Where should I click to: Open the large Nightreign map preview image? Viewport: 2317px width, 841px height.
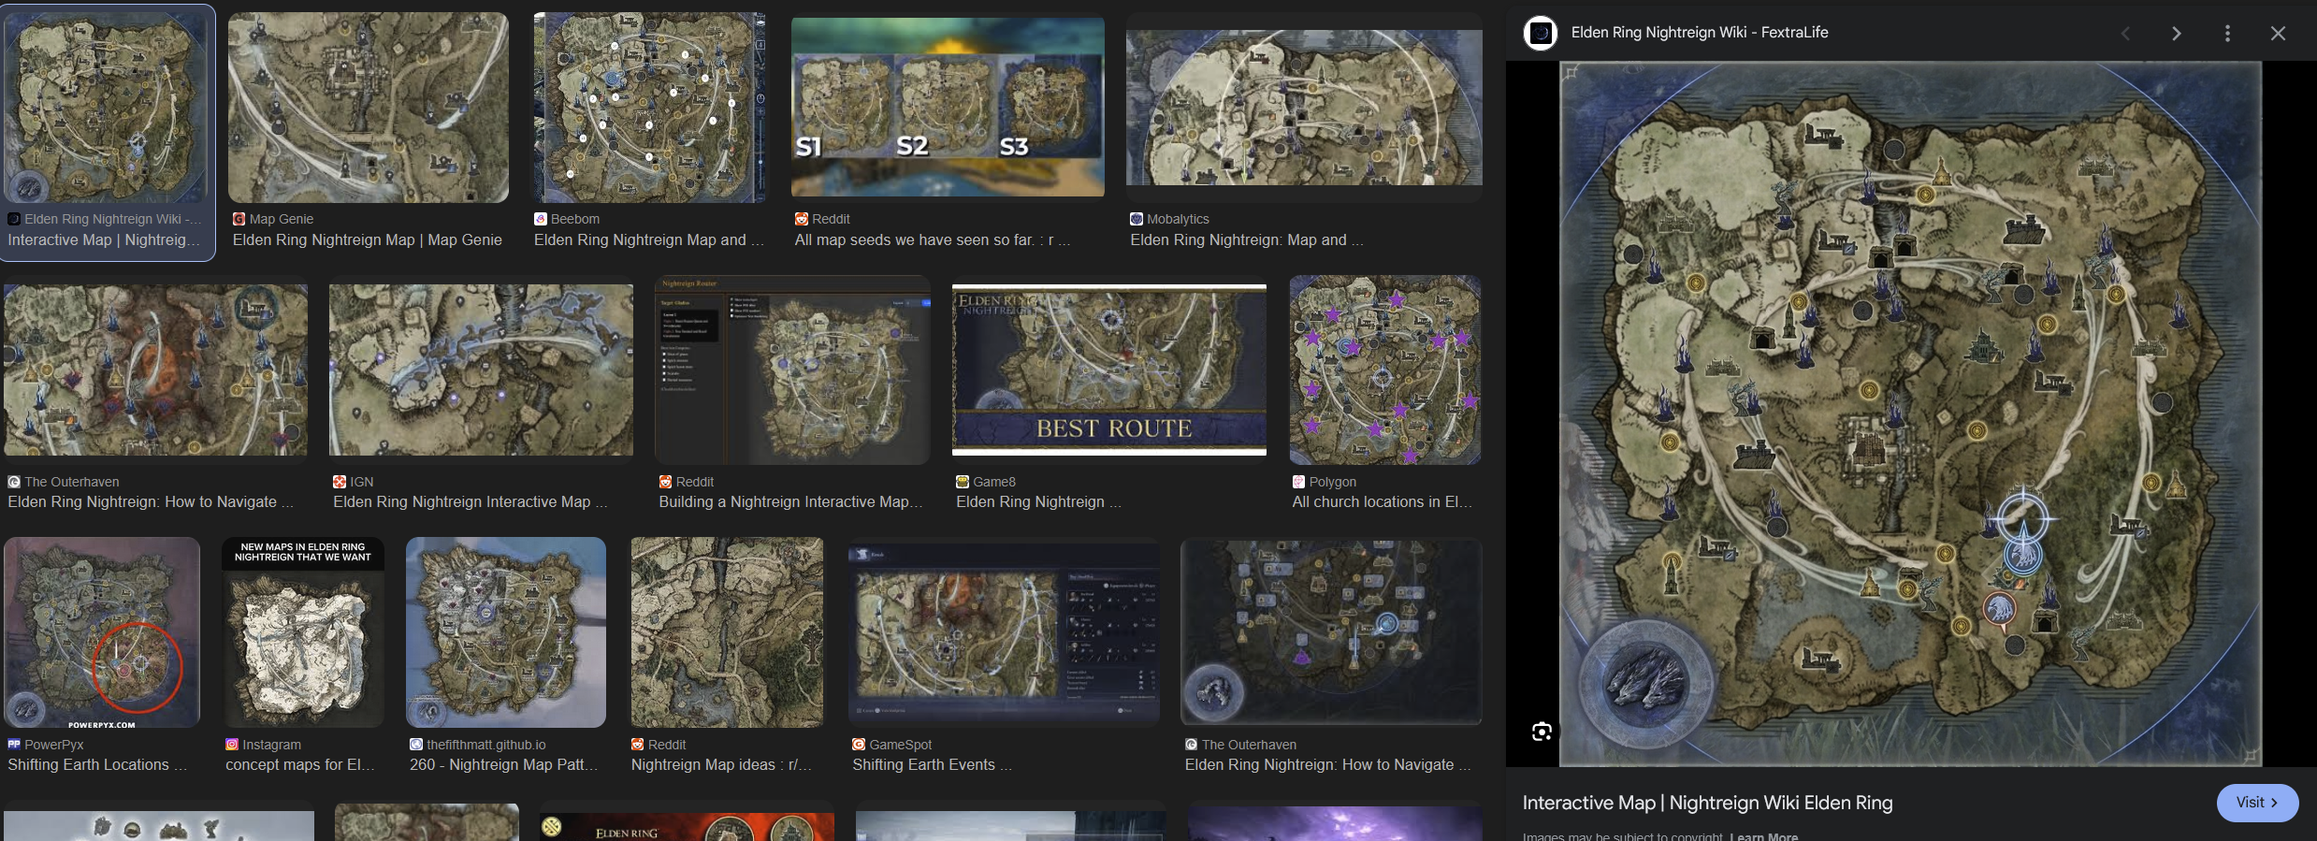[x=1910, y=413]
